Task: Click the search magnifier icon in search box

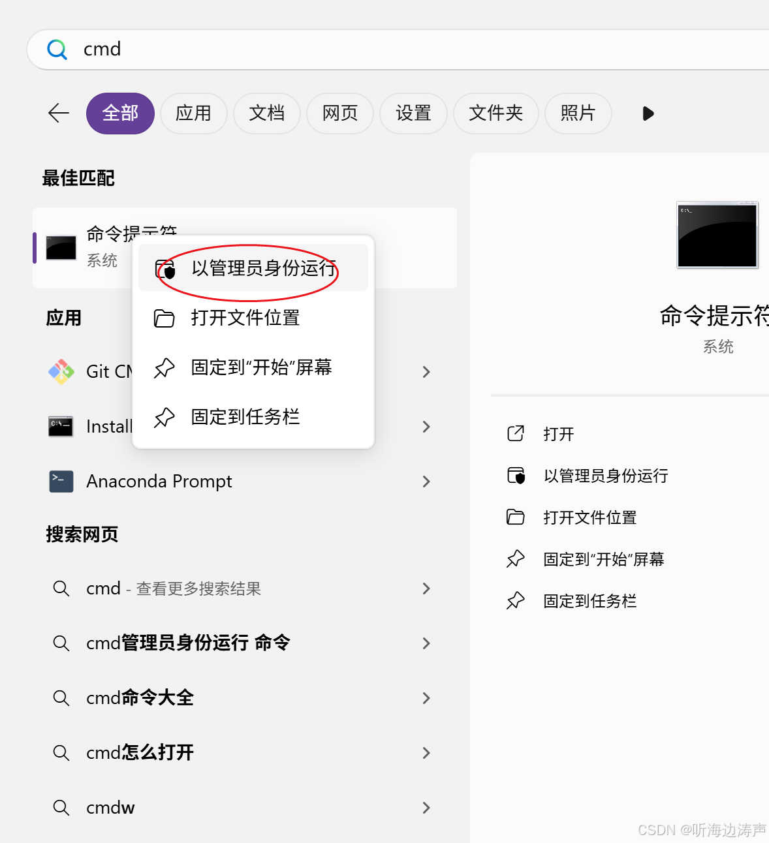Action: coord(57,50)
